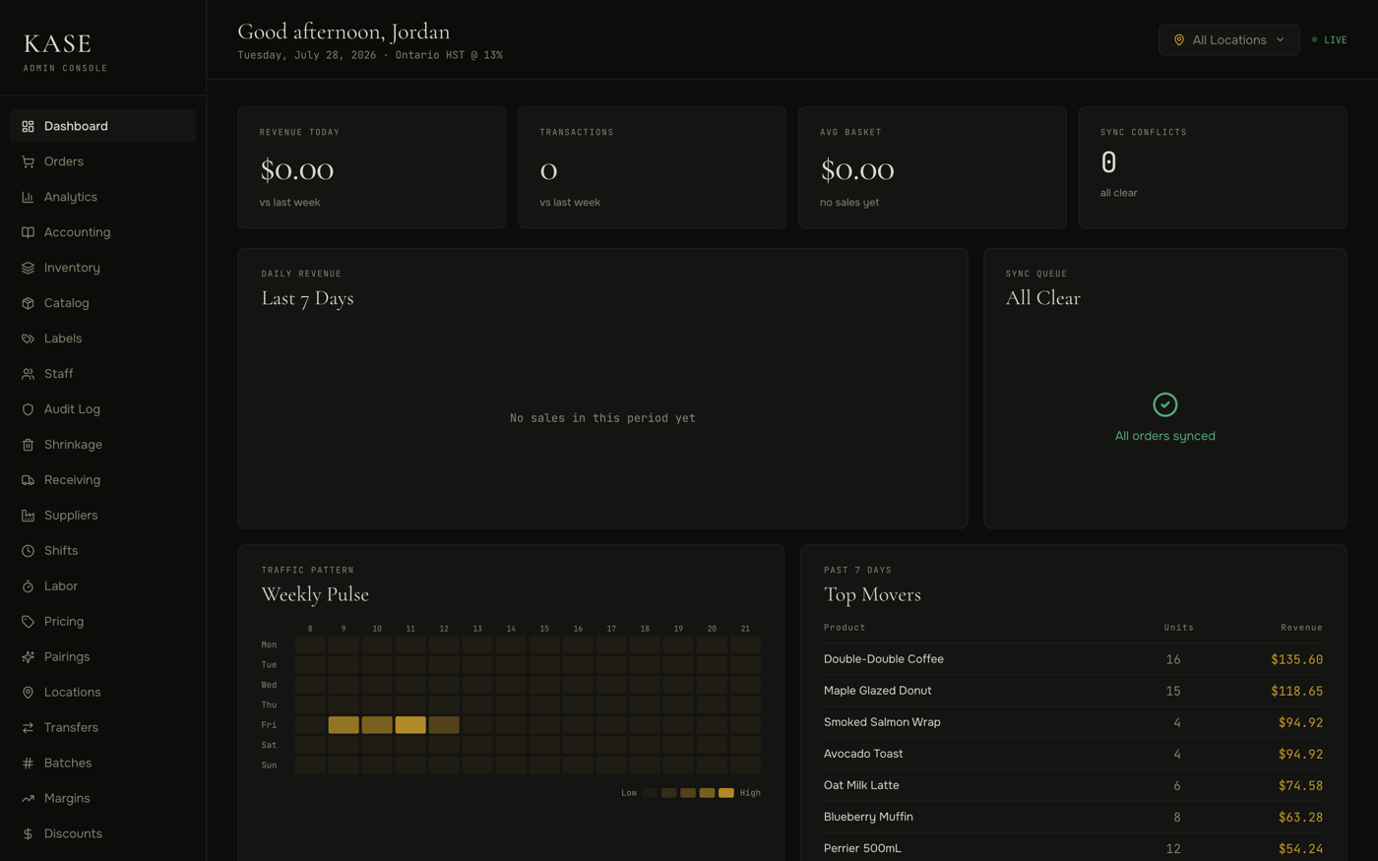
Task: Open the Audit Log
Action: 103,409
